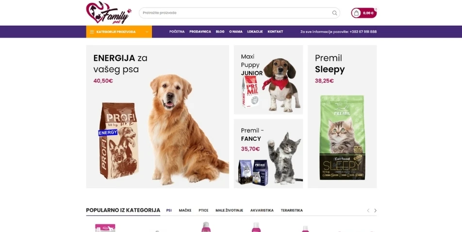Open the Premil Sleepy banner

[x=342, y=116]
